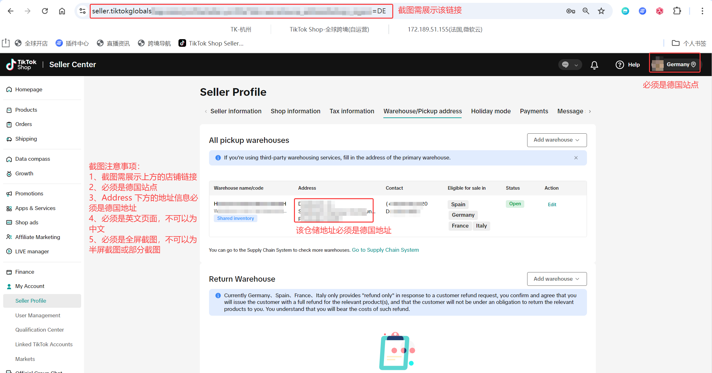Go to Supply Chain System link
The height and width of the screenshot is (373, 712).
pos(385,250)
